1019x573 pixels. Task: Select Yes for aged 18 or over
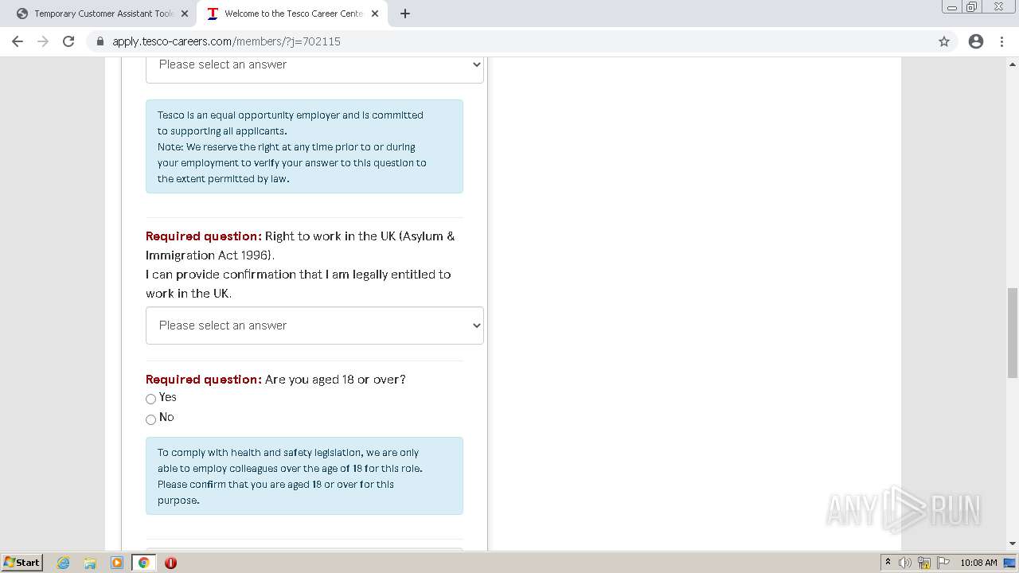pyautogui.click(x=150, y=399)
